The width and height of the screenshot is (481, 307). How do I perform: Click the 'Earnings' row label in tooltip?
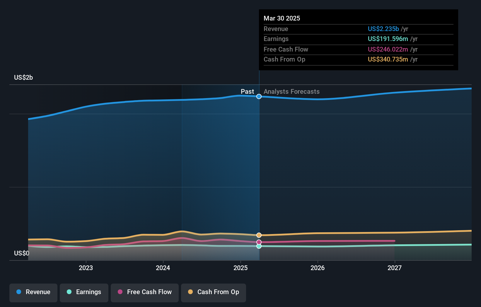click(276, 39)
